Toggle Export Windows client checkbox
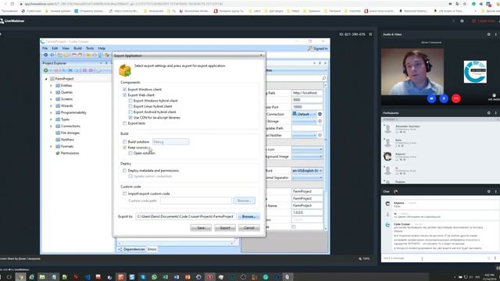 tap(125, 90)
